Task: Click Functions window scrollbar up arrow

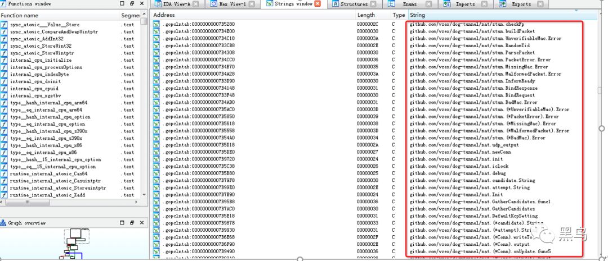Action: [144, 15]
